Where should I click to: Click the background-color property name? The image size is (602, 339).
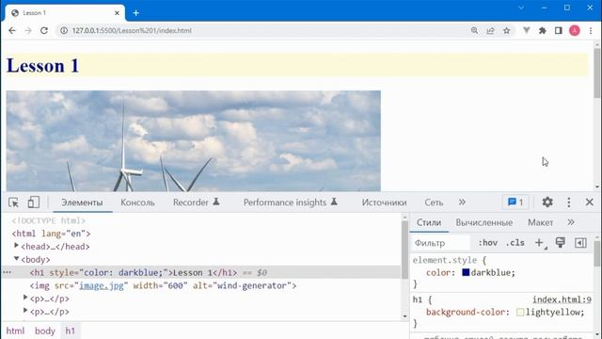[x=467, y=312]
